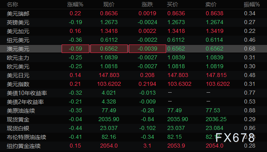
Task: Click 现货黄金 sell price 2036.25
Action: (216, 120)
